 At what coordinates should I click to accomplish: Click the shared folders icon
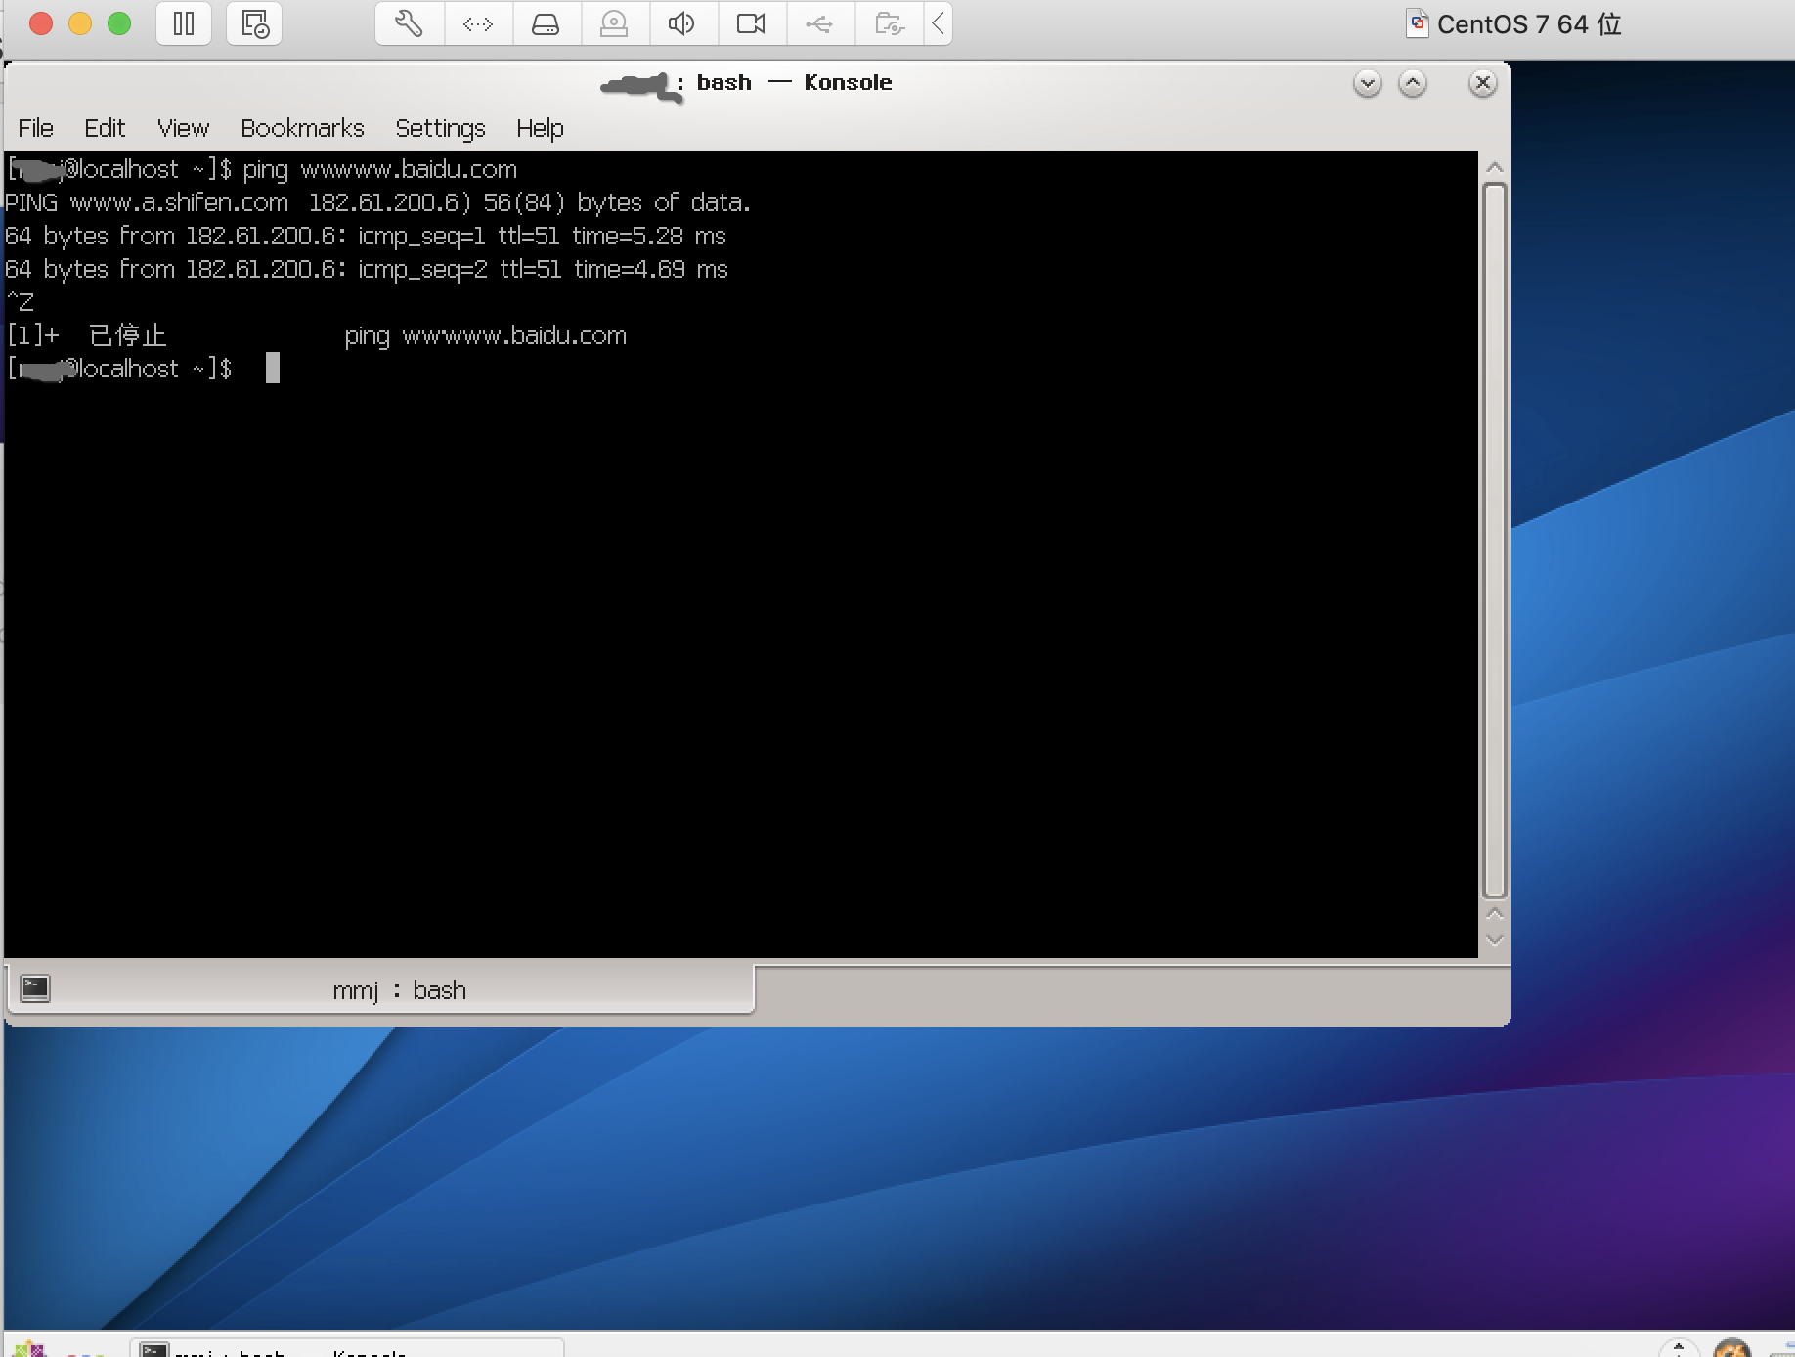click(x=888, y=23)
